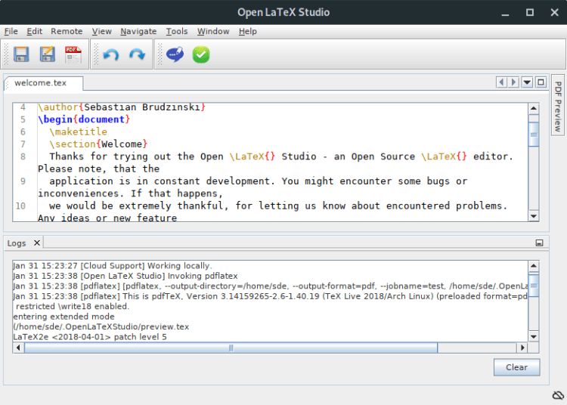
Task: Expand the PDF Preview side panel
Action: [x=558, y=106]
